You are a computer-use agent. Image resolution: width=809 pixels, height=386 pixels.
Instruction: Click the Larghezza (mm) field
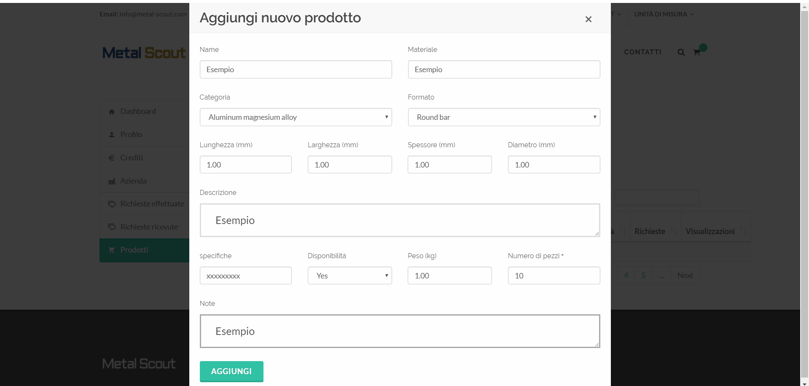349,165
